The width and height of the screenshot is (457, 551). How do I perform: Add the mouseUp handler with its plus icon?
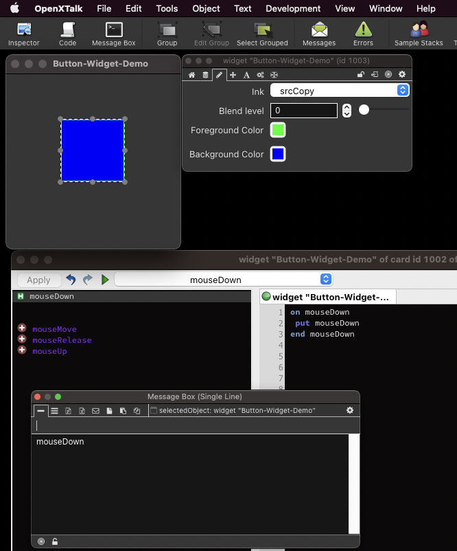tap(22, 350)
